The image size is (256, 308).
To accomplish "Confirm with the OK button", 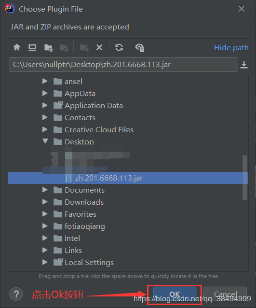I will (x=175, y=294).
